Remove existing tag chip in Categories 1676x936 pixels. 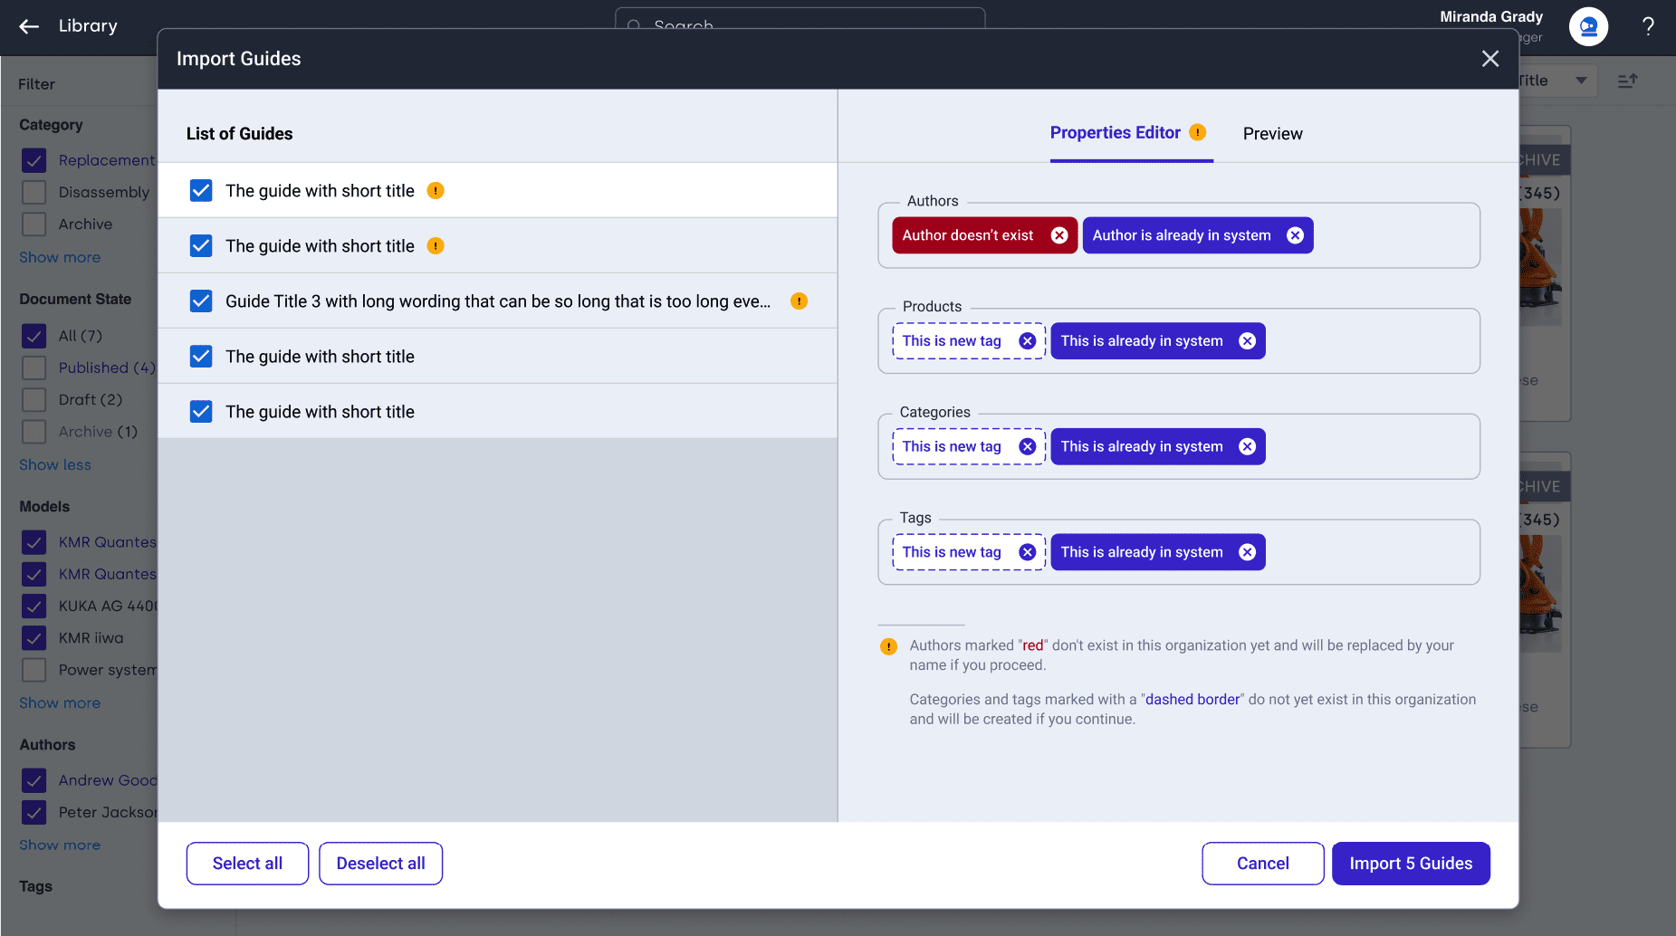[x=1247, y=447]
